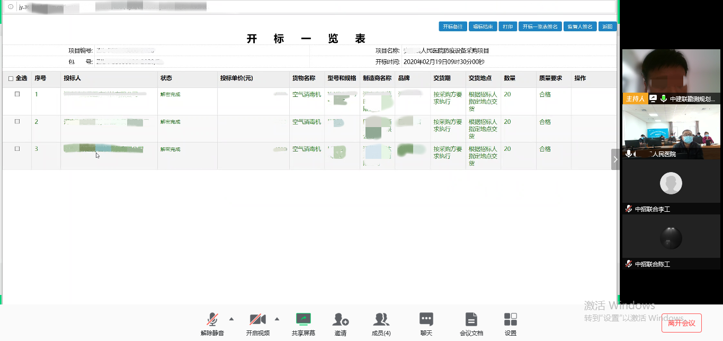
Task: Tick the 全选 select-all checkbox
Action: pos(11,78)
